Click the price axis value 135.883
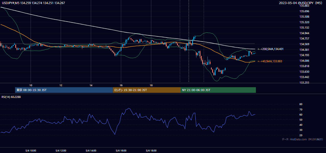 (304, 6)
